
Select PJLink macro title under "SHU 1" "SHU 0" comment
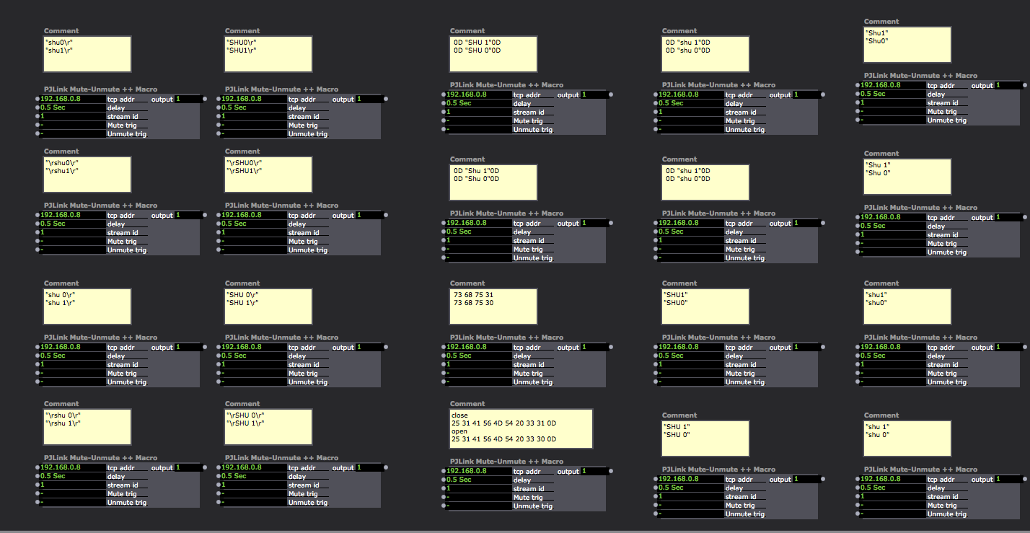click(x=718, y=470)
